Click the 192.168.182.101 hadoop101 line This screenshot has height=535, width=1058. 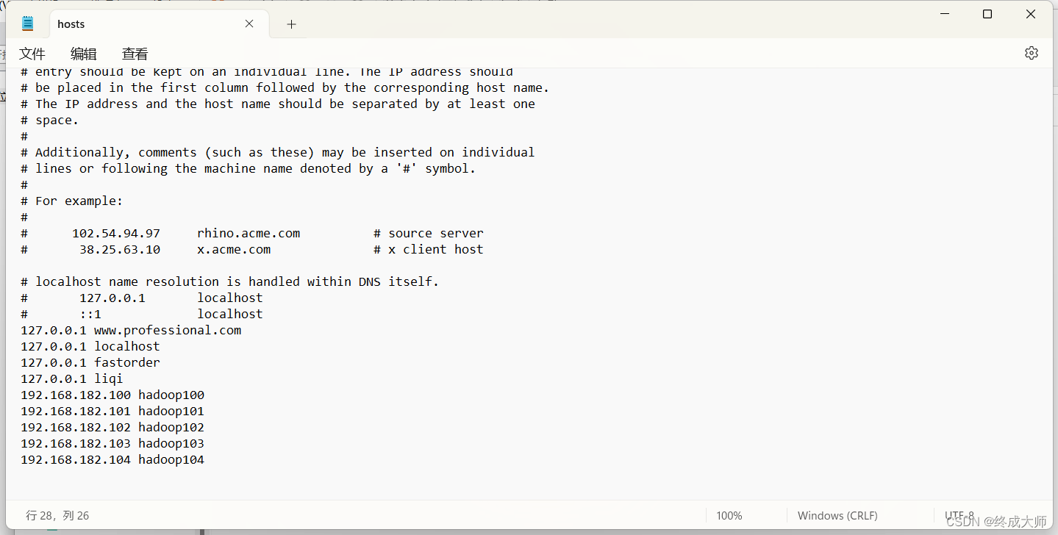point(112,411)
